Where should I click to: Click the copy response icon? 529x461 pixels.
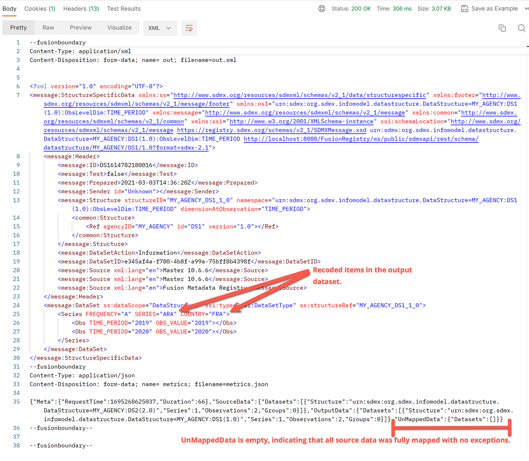[502, 28]
